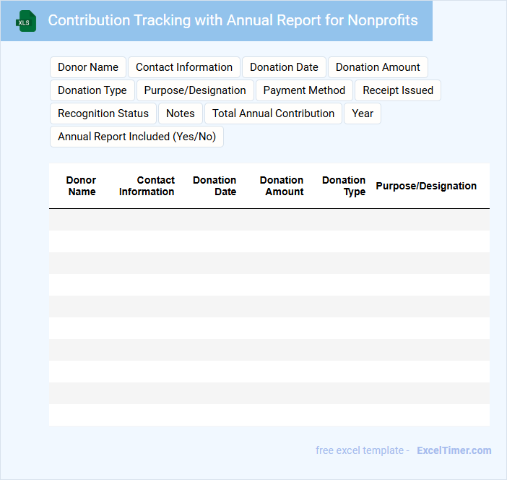Choose the Donation Date tag
The width and height of the screenshot is (507, 480).
click(284, 67)
